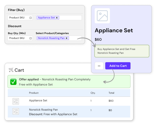Click the minus quantity button beside Add to Cart

coord(99,66)
